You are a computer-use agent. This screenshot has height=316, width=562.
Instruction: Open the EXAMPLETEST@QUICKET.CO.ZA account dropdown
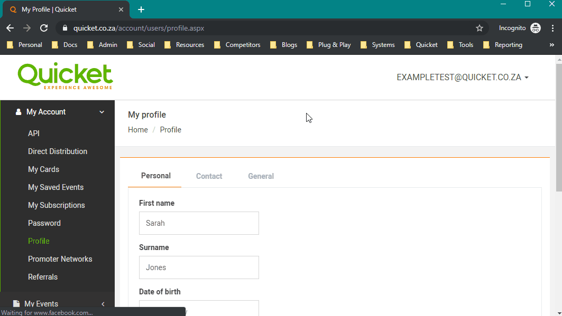[x=463, y=78]
